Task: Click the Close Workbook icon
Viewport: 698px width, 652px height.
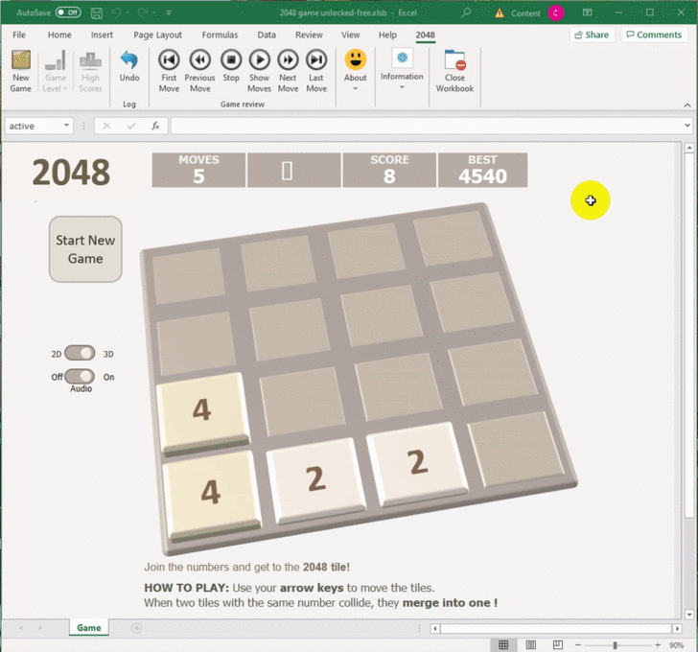Action: click(x=454, y=60)
